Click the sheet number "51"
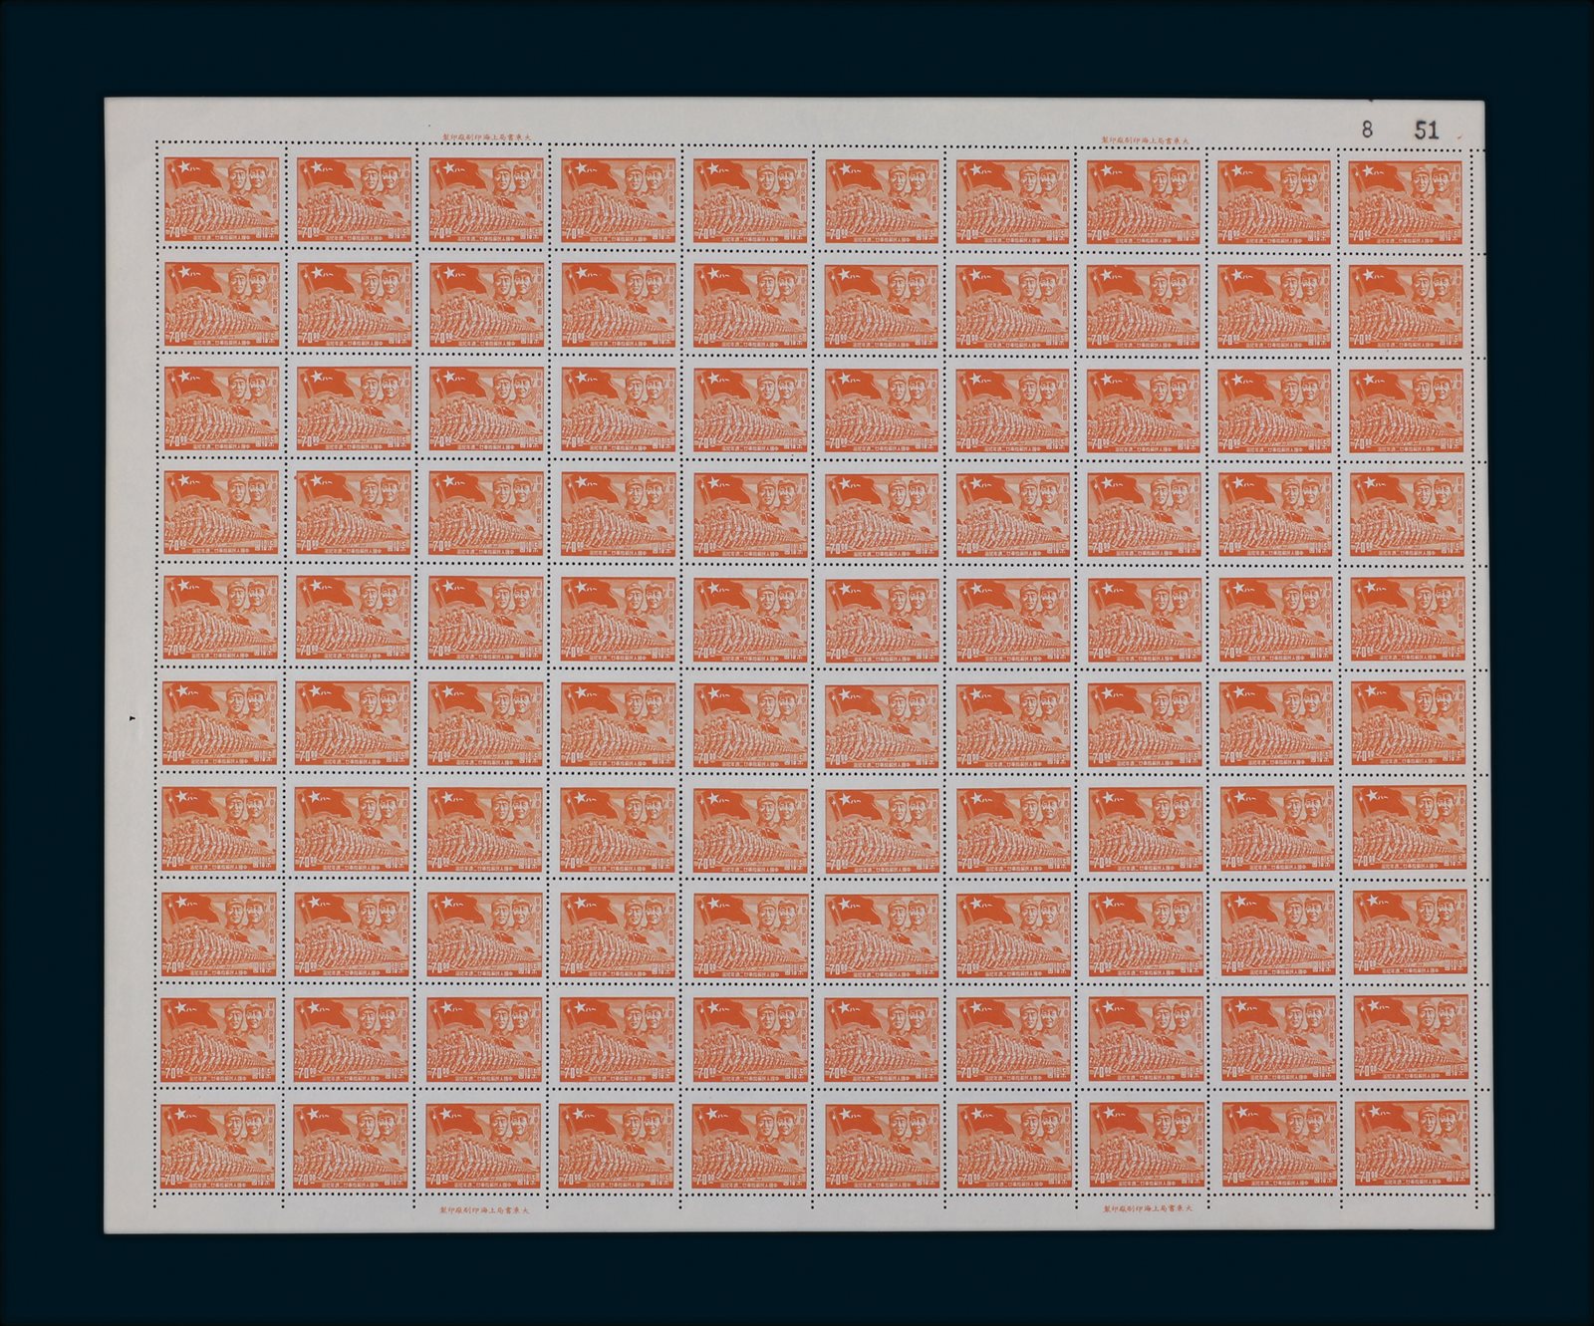This screenshot has height=1326, width=1594. (1427, 130)
